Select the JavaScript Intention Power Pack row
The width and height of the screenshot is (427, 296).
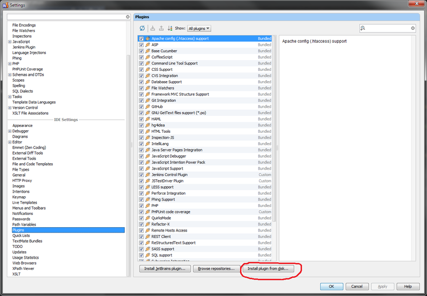click(x=205, y=162)
